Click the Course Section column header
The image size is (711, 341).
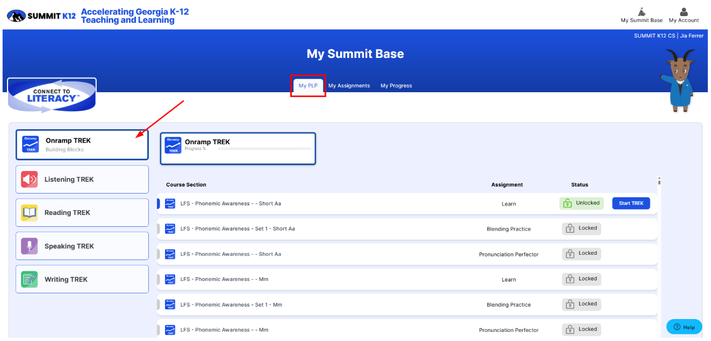coord(186,184)
